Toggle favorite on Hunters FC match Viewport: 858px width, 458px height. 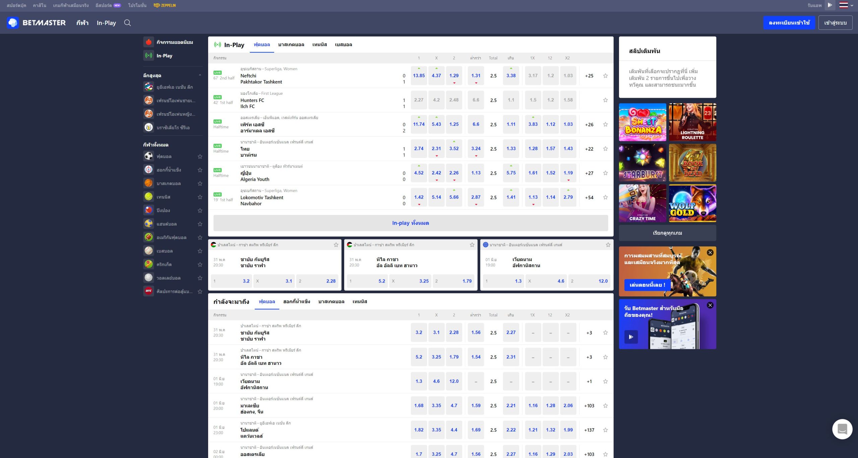click(605, 100)
